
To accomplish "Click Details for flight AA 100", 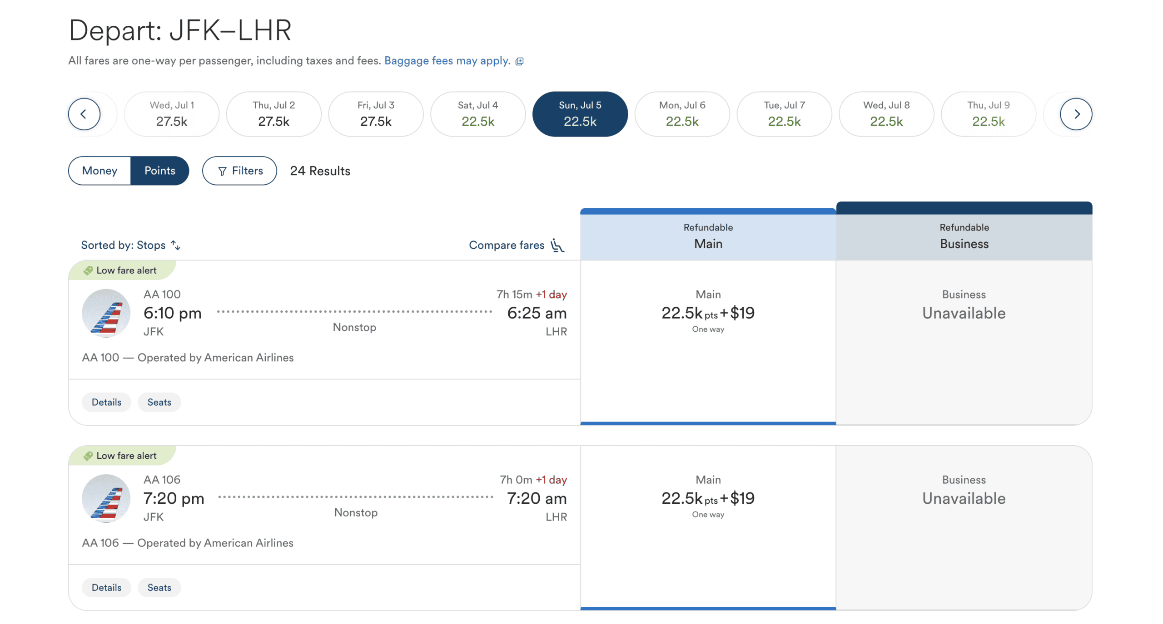I will pos(106,402).
